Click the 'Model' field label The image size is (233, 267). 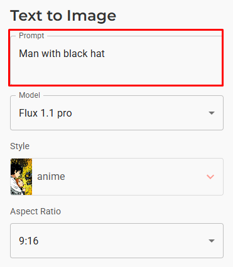[30, 95]
